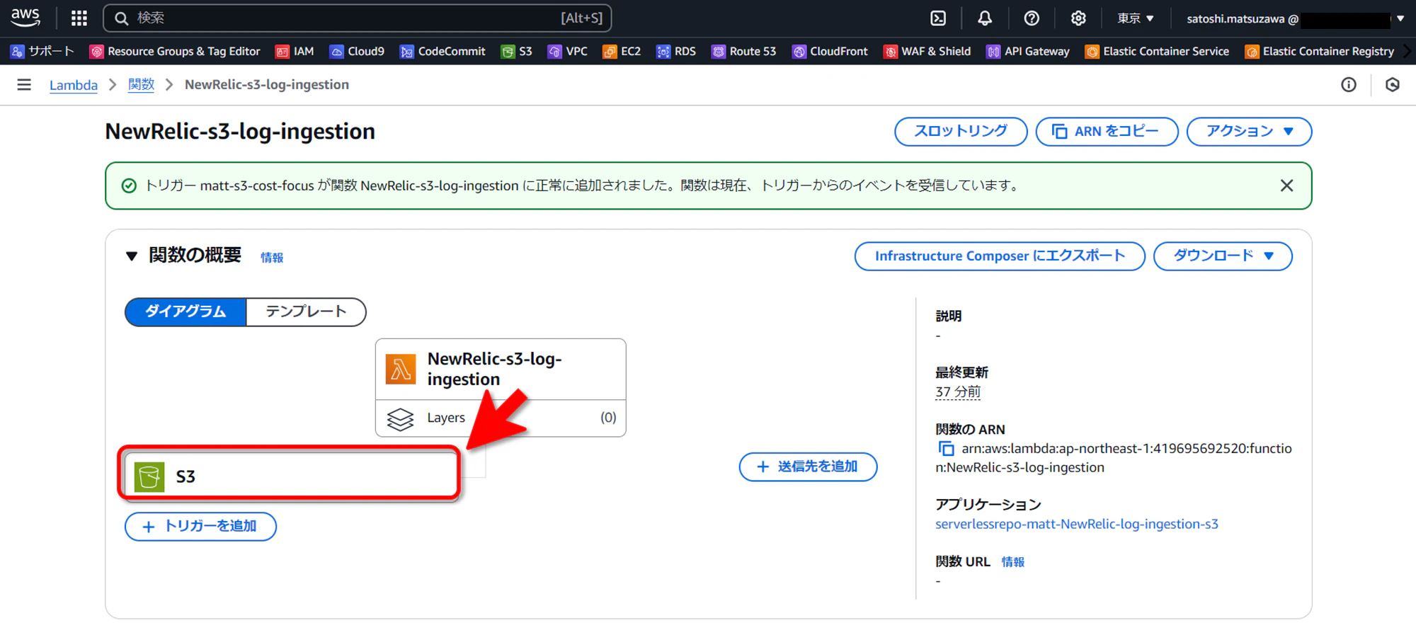Open the 東京 region selector
The height and width of the screenshot is (635, 1416).
click(1136, 18)
